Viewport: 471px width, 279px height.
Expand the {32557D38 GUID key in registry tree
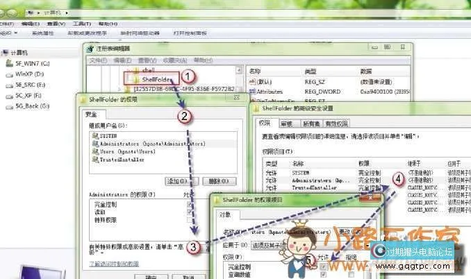pos(119,89)
